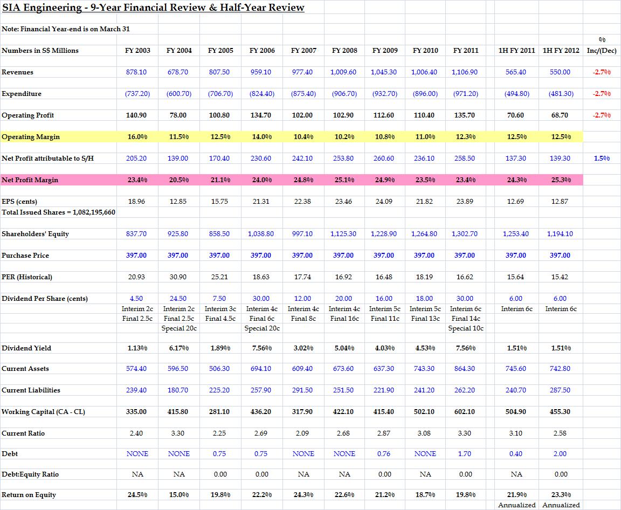Select return on equity value 24.5%

tap(137, 495)
